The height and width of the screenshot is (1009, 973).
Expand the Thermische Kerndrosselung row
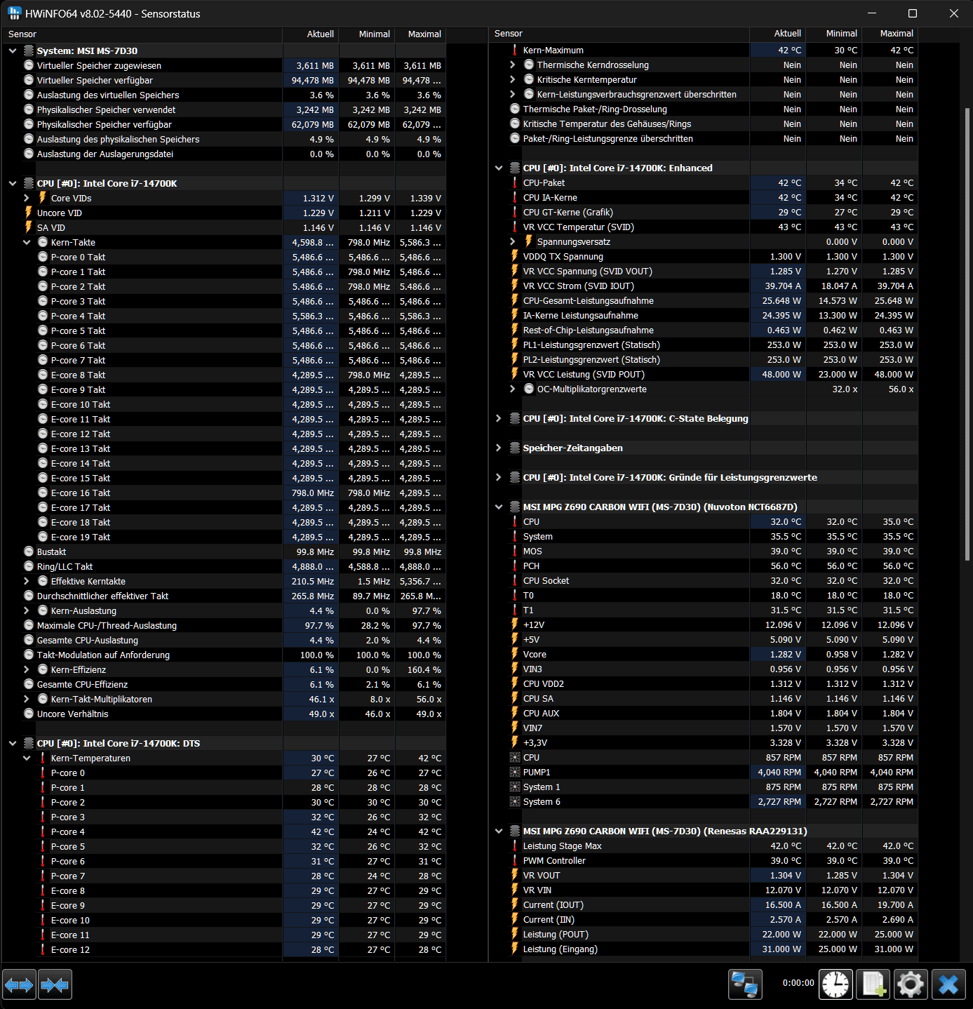[x=513, y=65]
